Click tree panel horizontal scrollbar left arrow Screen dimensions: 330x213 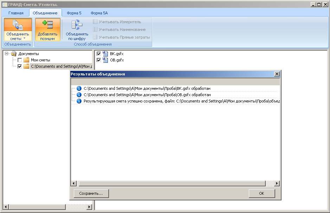pyautogui.click(x=6, y=207)
